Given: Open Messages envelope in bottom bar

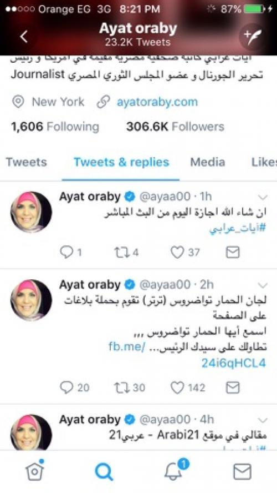Looking at the screenshot, I should [242, 471].
